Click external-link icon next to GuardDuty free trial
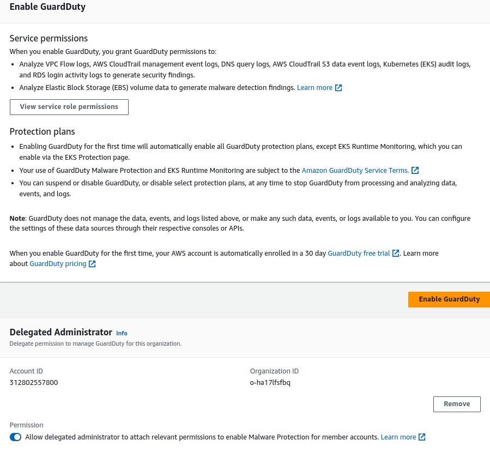The width and height of the screenshot is (490, 452). coord(396,254)
